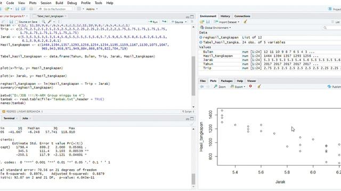Re-run the previous code region

coord(164,22)
